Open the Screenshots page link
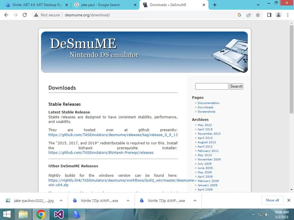The width and height of the screenshot is (294, 220). [206, 111]
